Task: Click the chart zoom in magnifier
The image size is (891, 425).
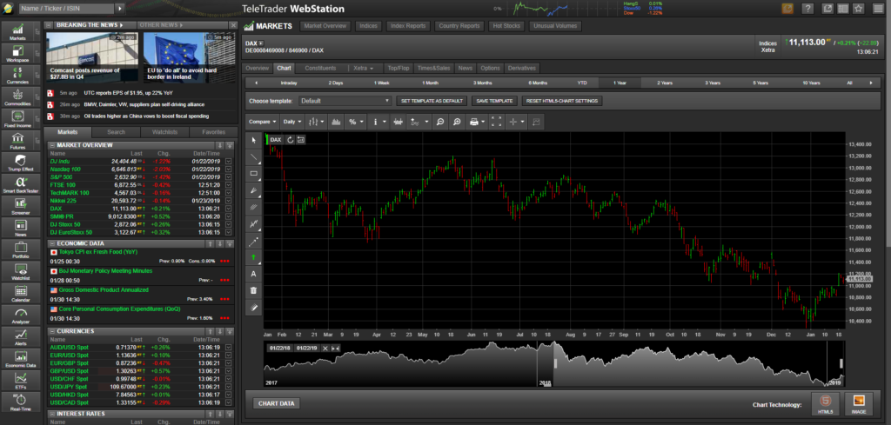Action: [456, 122]
